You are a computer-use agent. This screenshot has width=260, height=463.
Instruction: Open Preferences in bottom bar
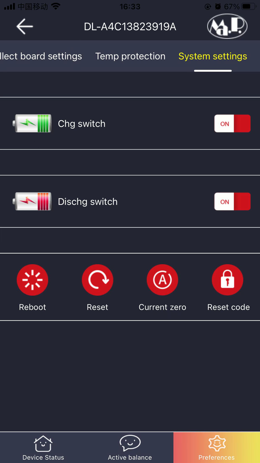pyautogui.click(x=217, y=448)
